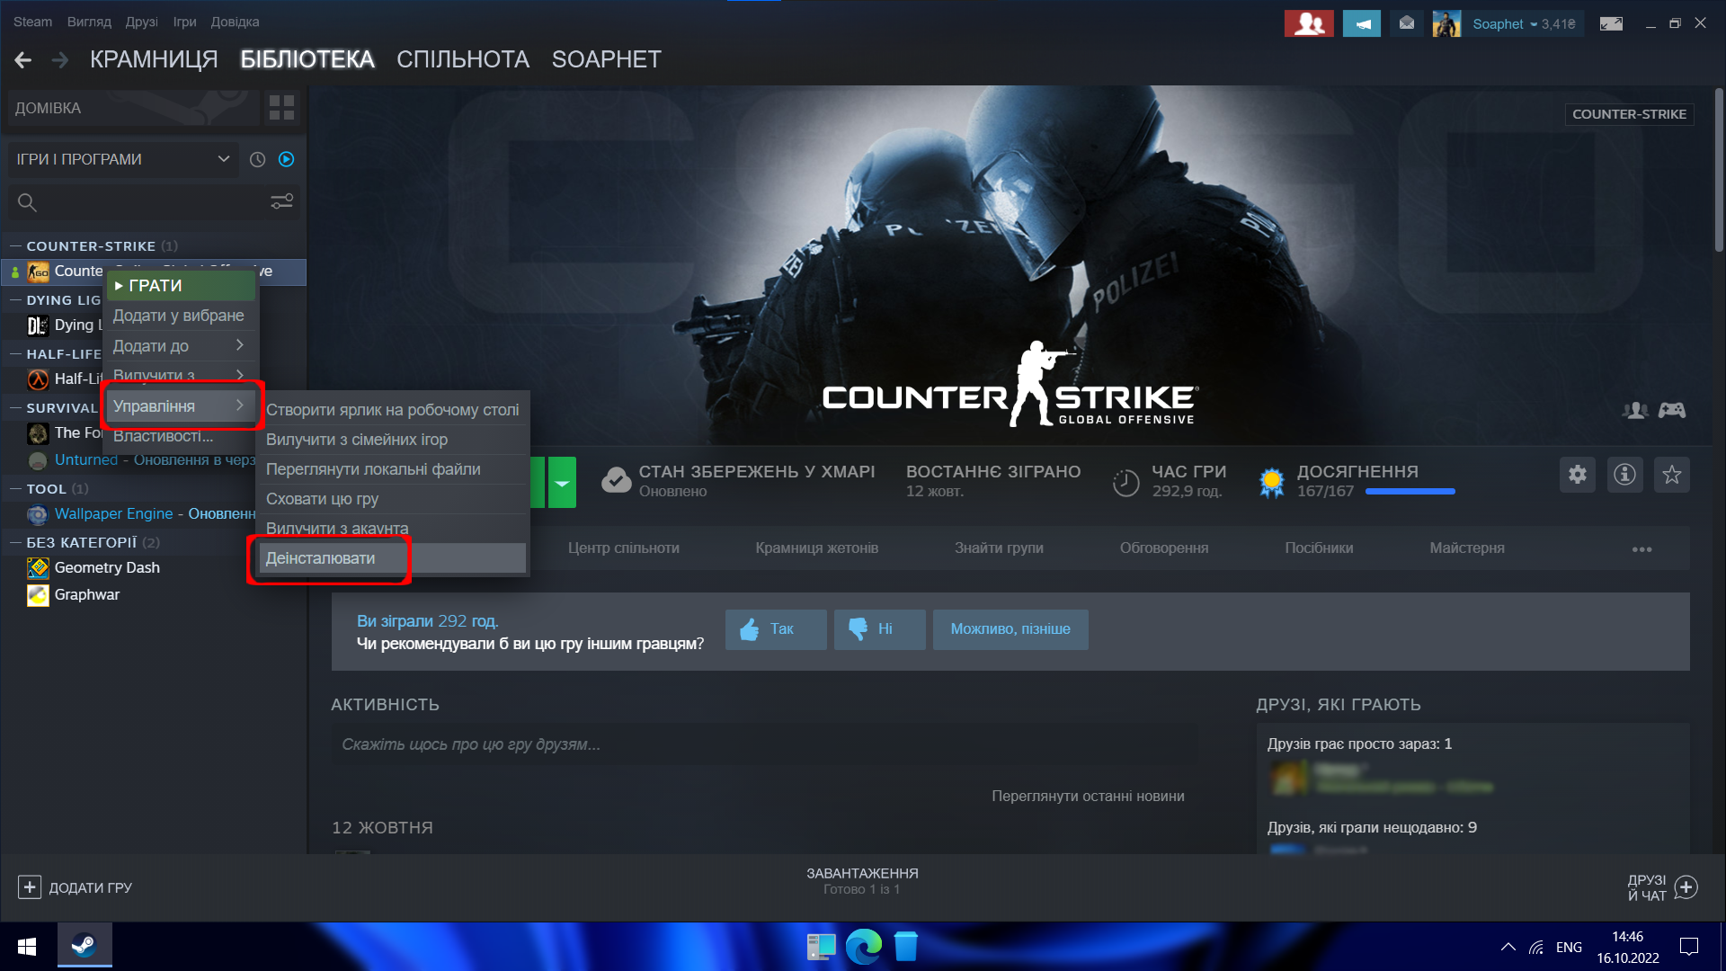The height and width of the screenshot is (971, 1726).
Task: Open the inbox envelope icon
Action: tap(1407, 24)
